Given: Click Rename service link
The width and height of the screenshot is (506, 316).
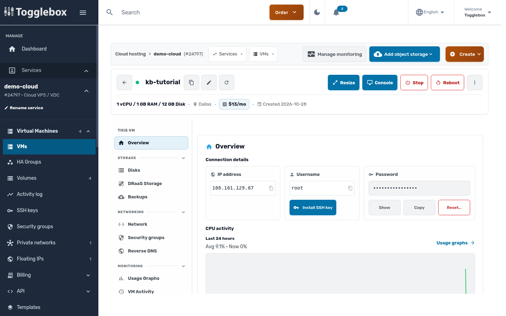Looking at the screenshot, I should coord(24,108).
